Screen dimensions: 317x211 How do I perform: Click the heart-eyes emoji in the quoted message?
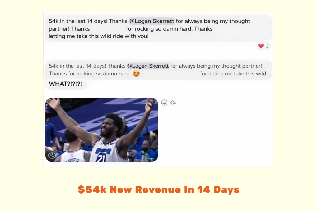(136, 74)
